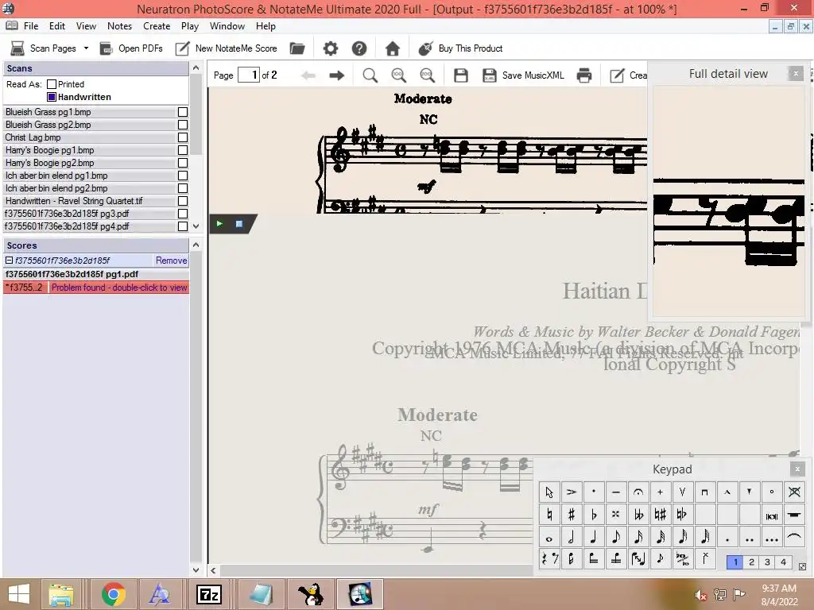Viewport: 814px width, 610px height.
Task: Select the arrow pointer in Keypad
Action: [x=548, y=492]
